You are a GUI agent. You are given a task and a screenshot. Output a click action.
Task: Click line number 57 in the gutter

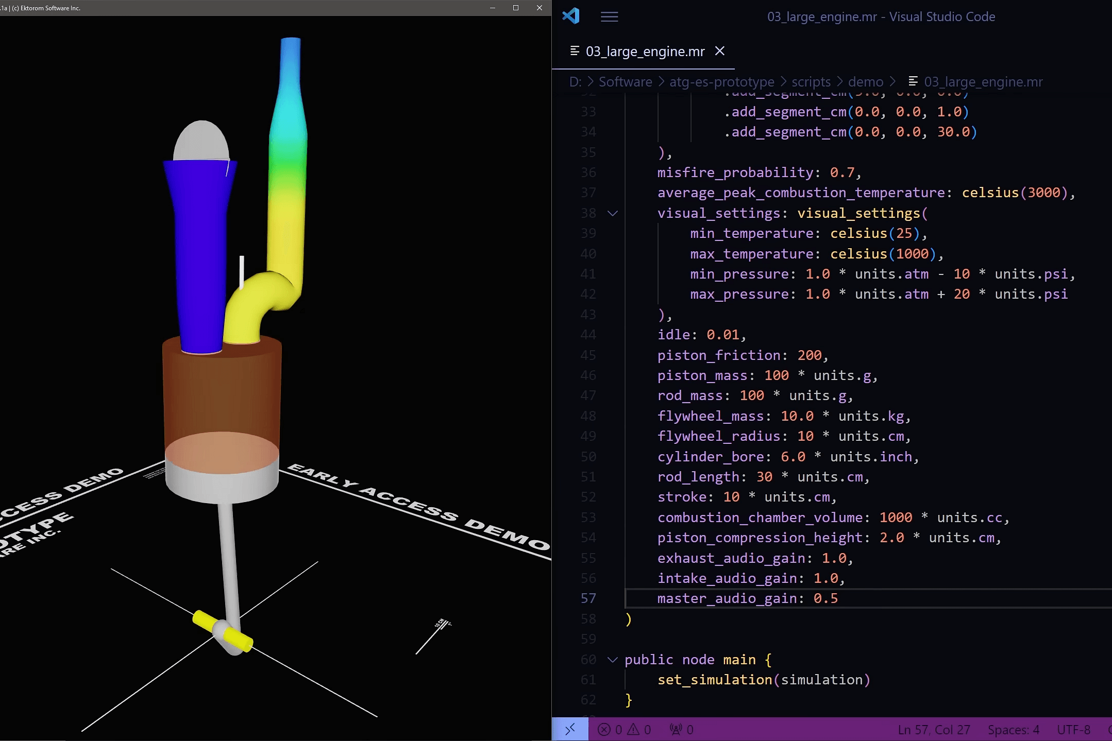[x=588, y=598]
